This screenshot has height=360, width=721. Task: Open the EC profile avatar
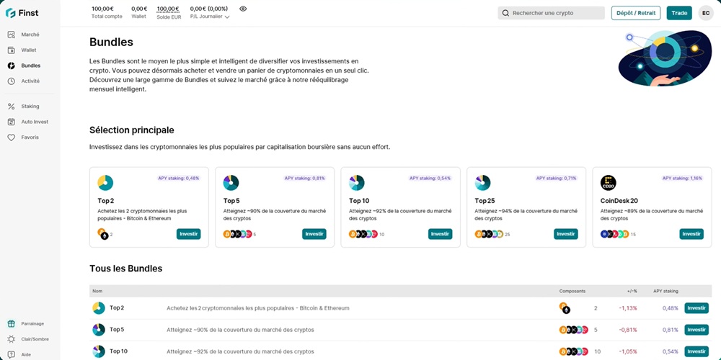pos(706,13)
